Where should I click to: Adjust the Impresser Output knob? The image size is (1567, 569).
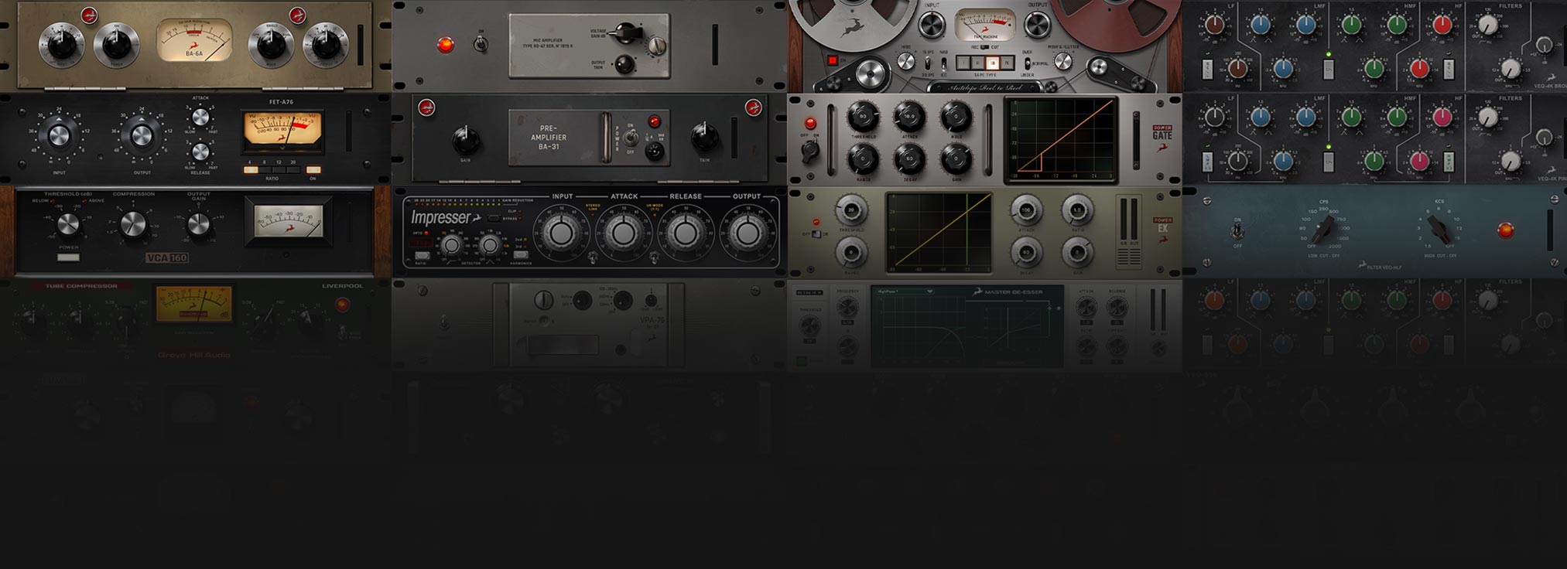pyautogui.click(x=747, y=233)
